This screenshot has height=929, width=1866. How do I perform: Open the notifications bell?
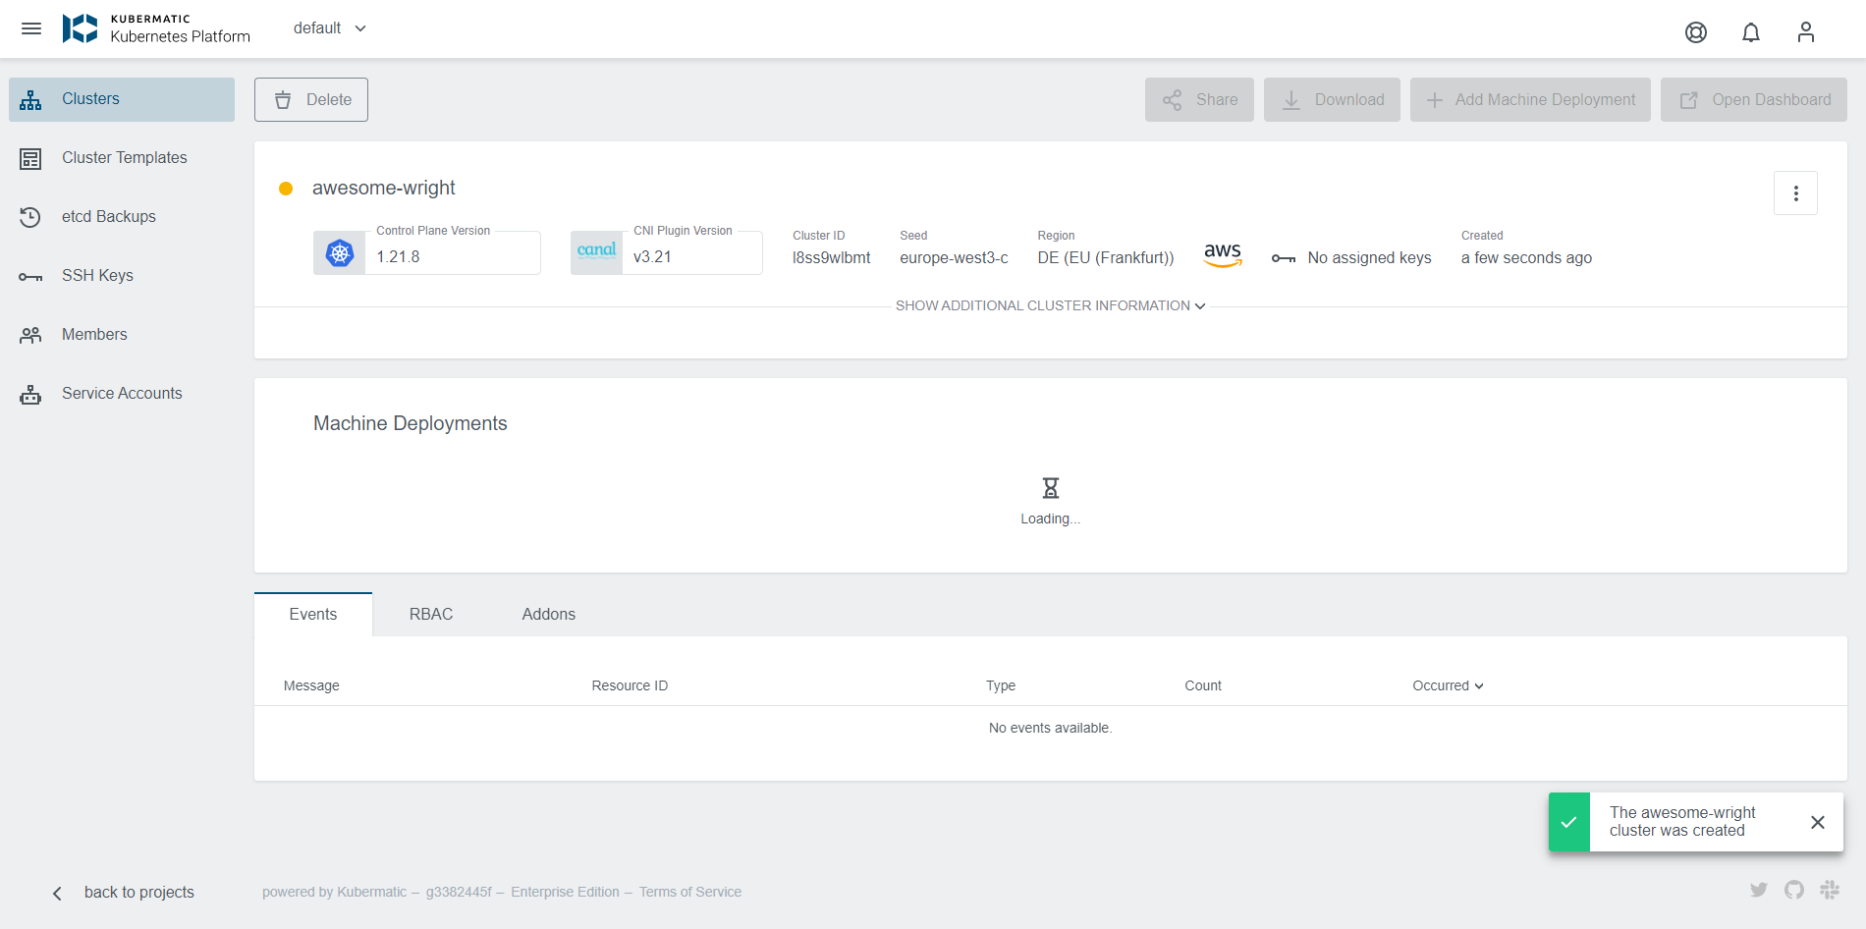(1751, 32)
